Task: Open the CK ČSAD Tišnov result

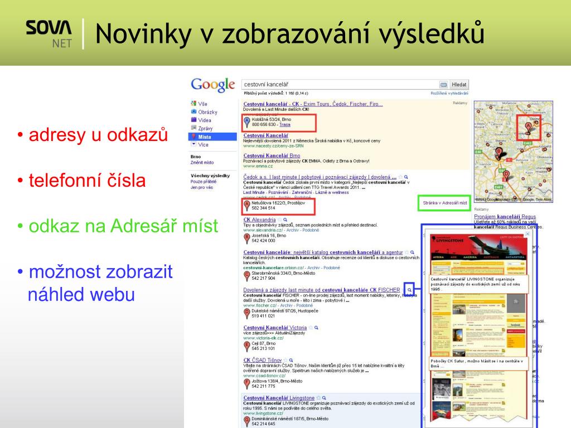Action: point(262,361)
